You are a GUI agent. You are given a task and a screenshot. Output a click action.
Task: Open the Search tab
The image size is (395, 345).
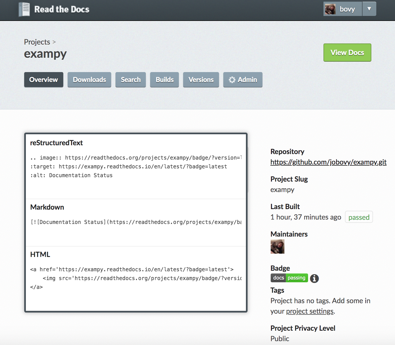click(x=131, y=80)
